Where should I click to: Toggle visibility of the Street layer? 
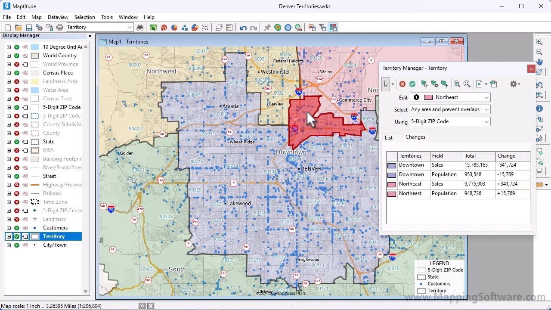pos(17,176)
